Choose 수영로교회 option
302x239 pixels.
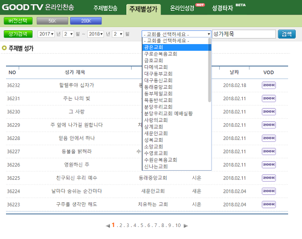(175, 153)
